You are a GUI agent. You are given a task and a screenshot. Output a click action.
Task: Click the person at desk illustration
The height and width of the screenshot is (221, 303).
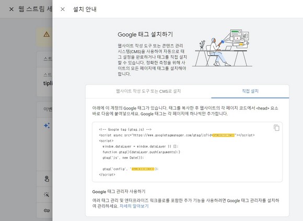pos(222,48)
